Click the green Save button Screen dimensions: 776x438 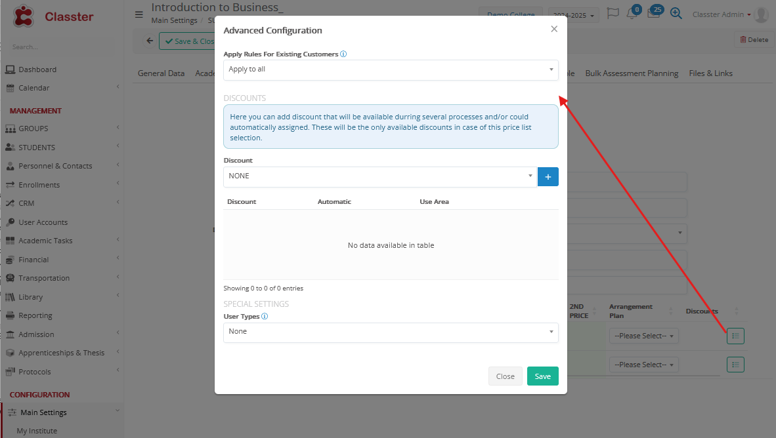tap(542, 376)
